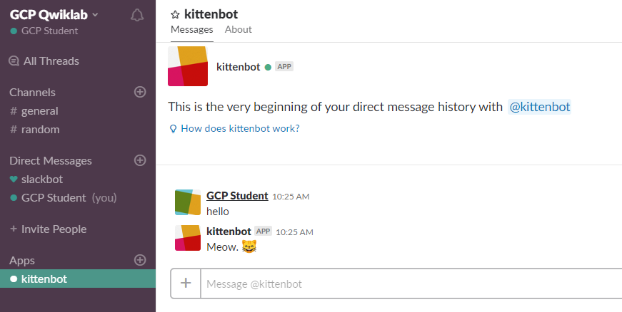Focus the Message @kittenbot input field
Image resolution: width=622 pixels, height=312 pixels.
click(x=411, y=284)
